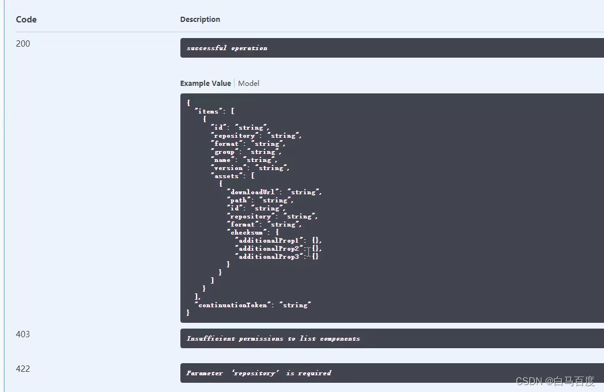Click the 'successful operation' description box
Image resolution: width=604 pixels, height=392 pixels.
pyautogui.click(x=392, y=48)
